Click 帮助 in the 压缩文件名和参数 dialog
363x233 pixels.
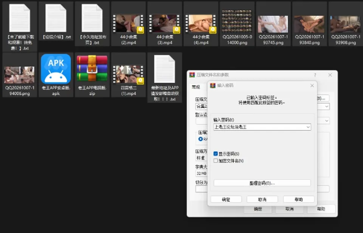tap(321, 209)
